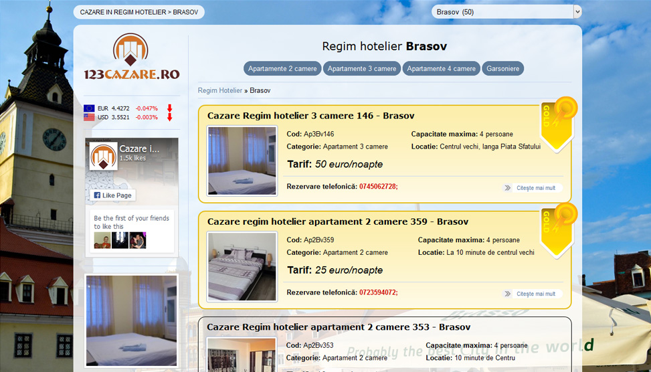Image resolution: width=651 pixels, height=372 pixels.
Task: Click the bedroom photo of listing 359
Action: point(242,266)
